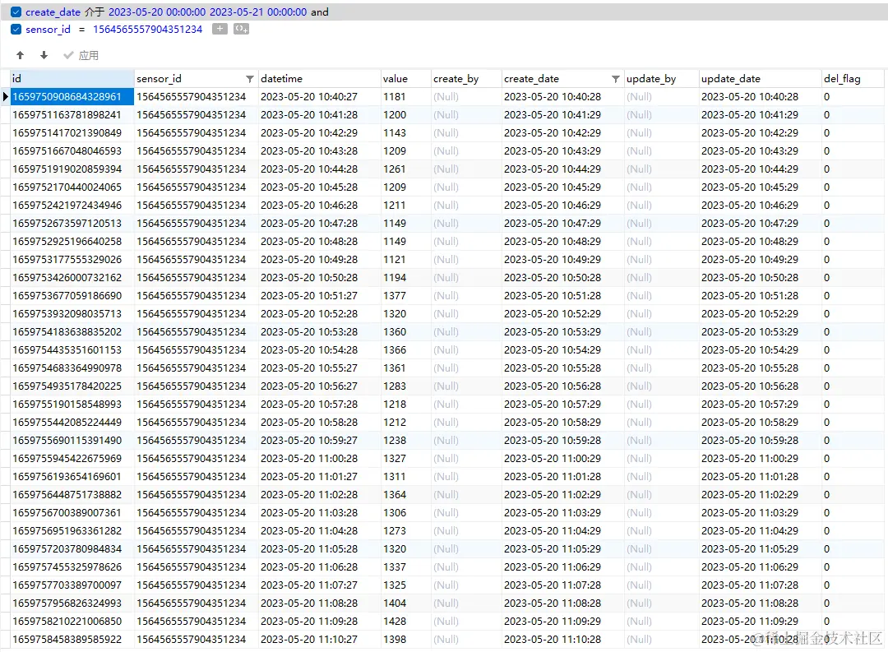The width and height of the screenshot is (888, 652).
Task: Open the '=' operator of the sensor_id filter
Action: coord(81,29)
